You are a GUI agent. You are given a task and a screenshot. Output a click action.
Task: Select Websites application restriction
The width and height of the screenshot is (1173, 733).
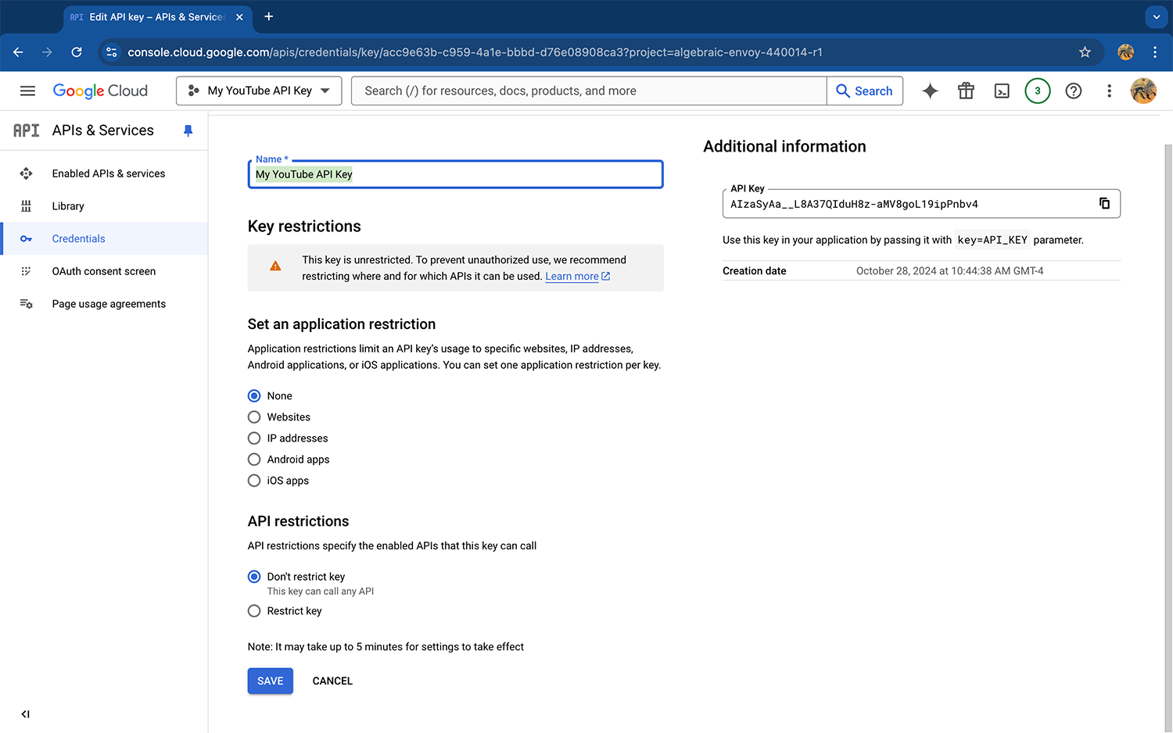coord(254,417)
